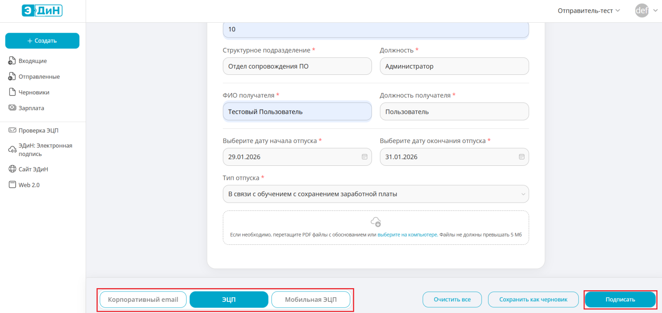Open Входящие inbox icon in sidebar
Image resolution: width=662 pixels, height=313 pixels.
[12, 61]
